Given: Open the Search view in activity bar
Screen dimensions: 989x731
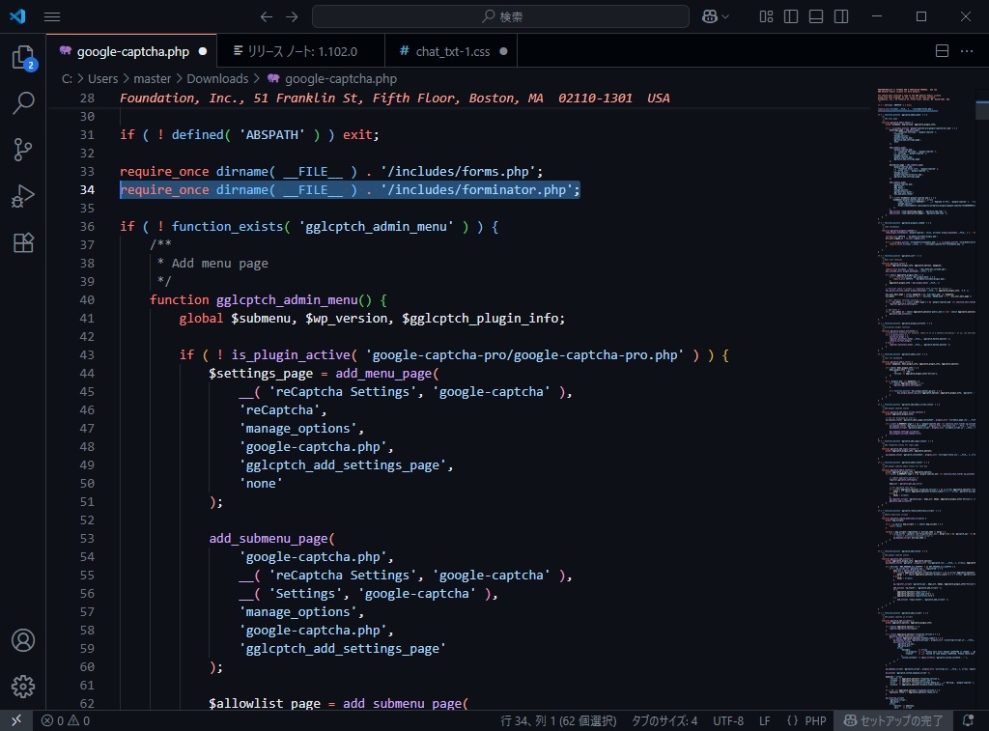Looking at the screenshot, I should pos(23,102).
